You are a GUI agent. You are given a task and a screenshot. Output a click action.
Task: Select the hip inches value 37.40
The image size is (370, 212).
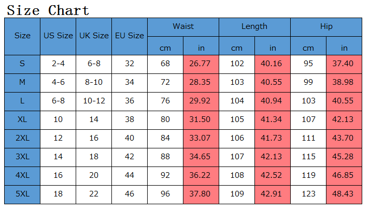pyautogui.click(x=344, y=64)
